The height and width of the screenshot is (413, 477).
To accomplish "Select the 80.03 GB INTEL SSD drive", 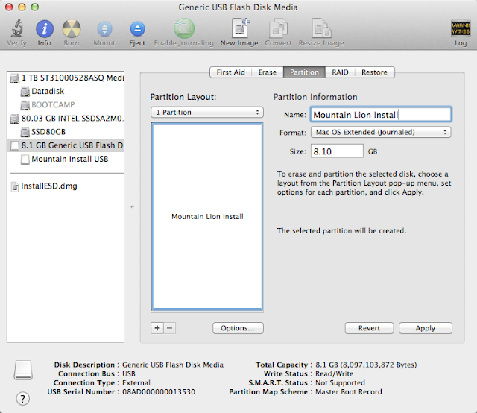I will pos(66,119).
